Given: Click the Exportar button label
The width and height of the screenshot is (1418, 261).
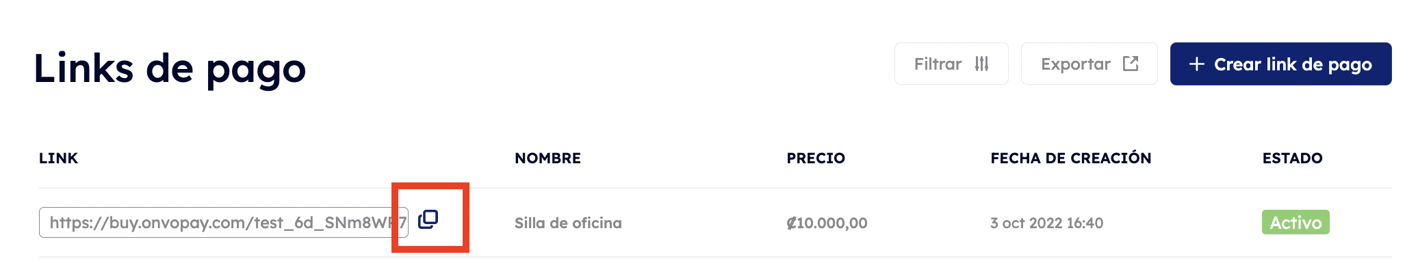Looking at the screenshot, I should 1075,64.
